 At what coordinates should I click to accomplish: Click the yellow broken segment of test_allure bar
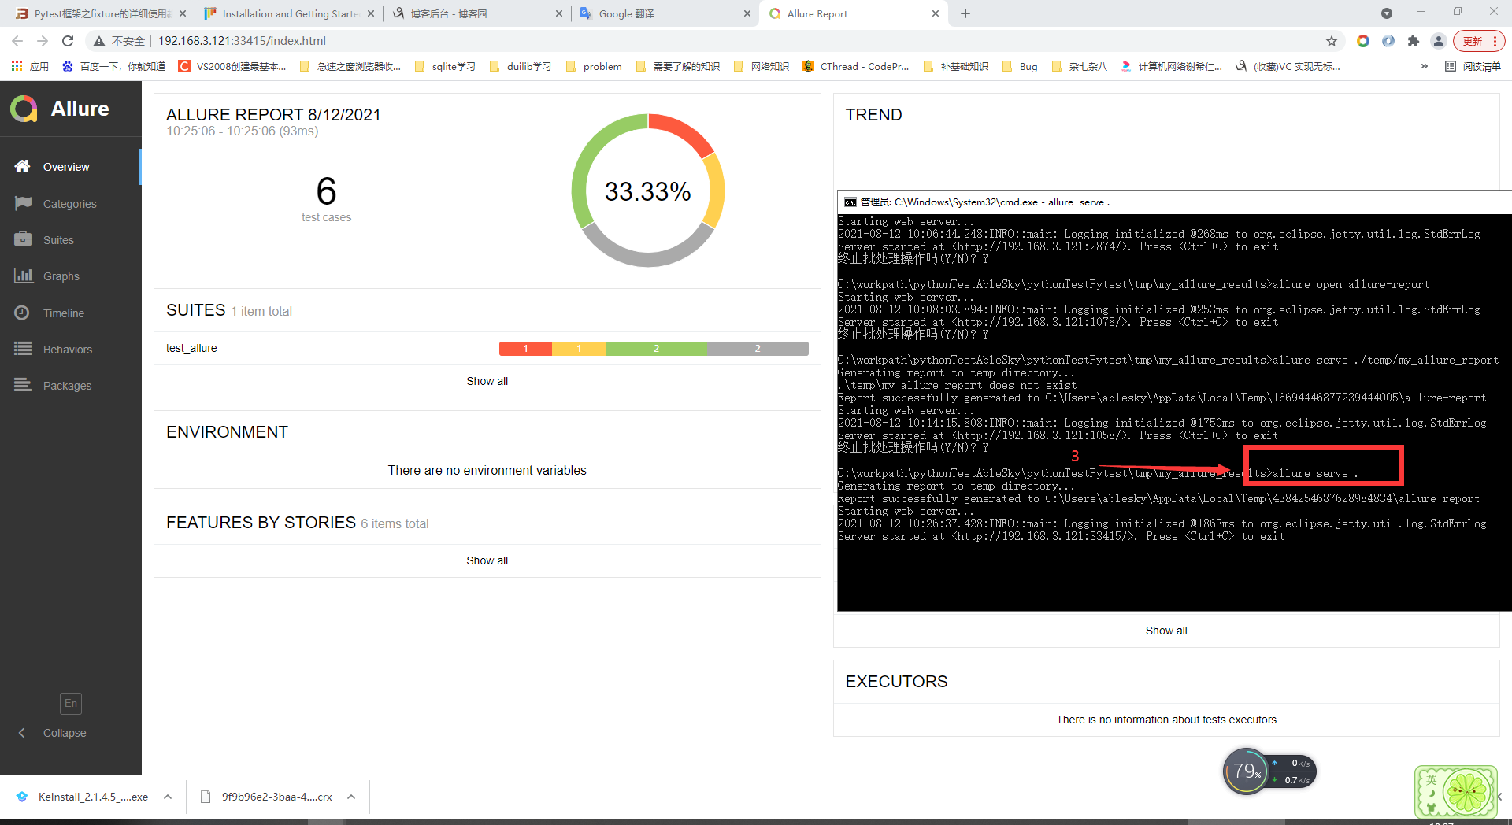click(579, 349)
